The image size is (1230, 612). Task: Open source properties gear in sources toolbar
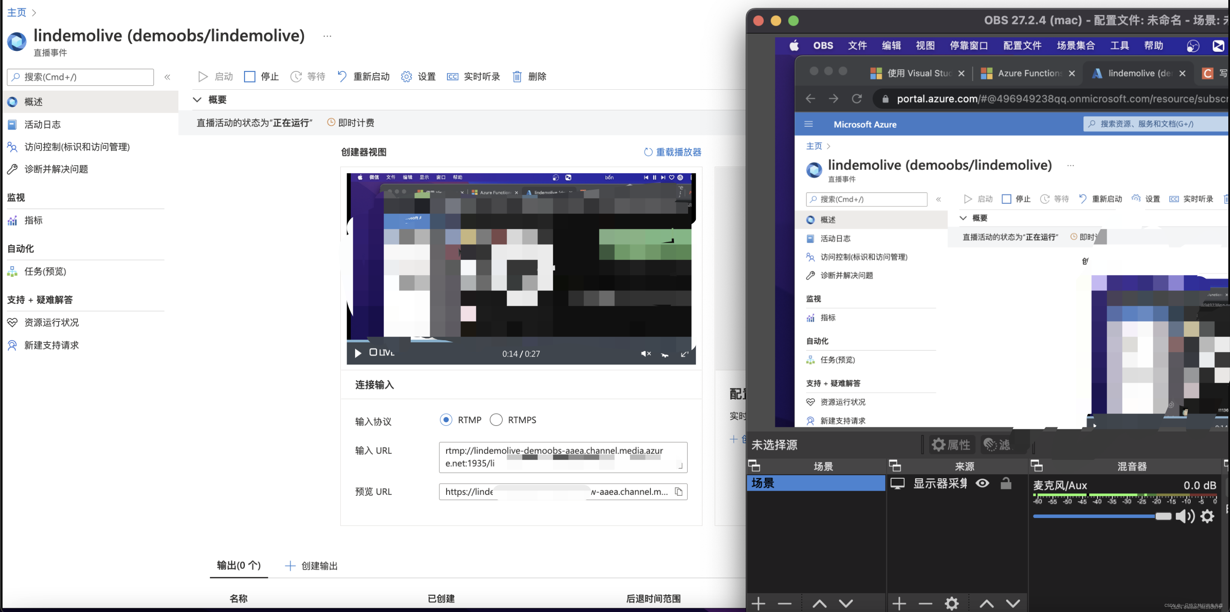pos(952,603)
